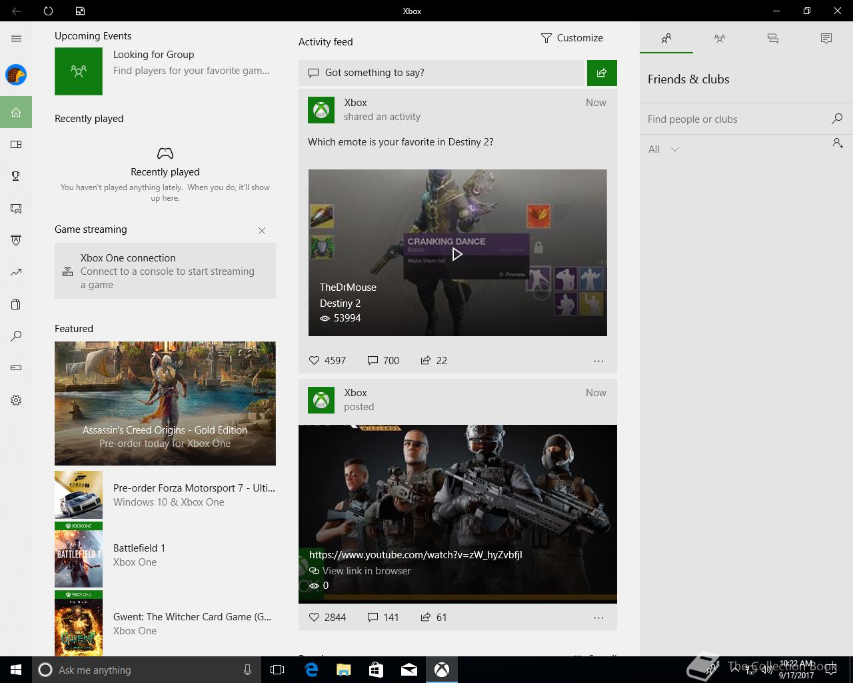853x683 pixels.
Task: Click search magnifier in Friends & clubs
Action: pos(837,119)
